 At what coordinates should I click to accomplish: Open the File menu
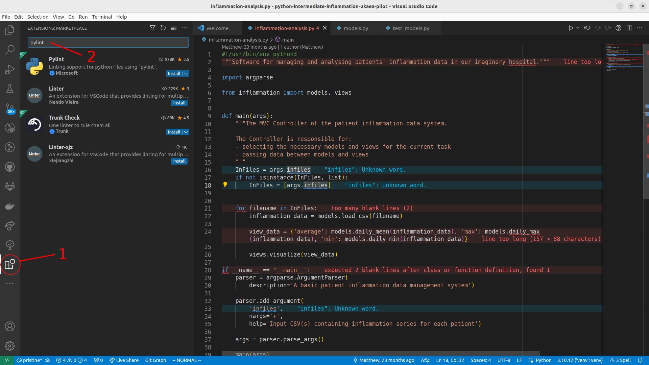[x=7, y=17]
